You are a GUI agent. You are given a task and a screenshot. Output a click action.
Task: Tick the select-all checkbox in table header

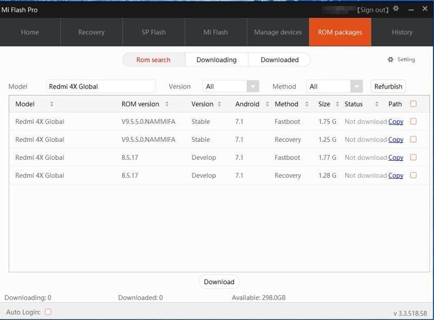[413, 104]
